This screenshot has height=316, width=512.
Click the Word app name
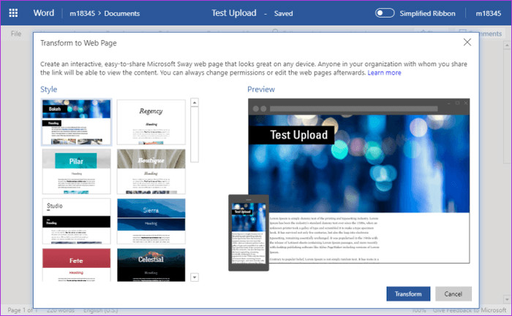click(x=44, y=13)
